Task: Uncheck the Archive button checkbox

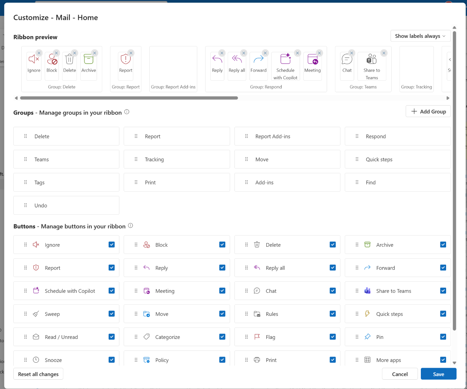Action: pyautogui.click(x=443, y=245)
